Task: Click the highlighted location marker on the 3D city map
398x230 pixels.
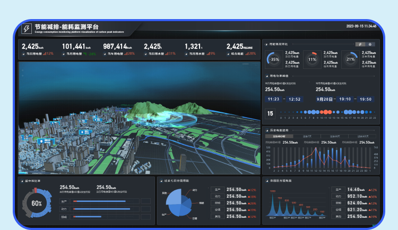Action: 46,140
